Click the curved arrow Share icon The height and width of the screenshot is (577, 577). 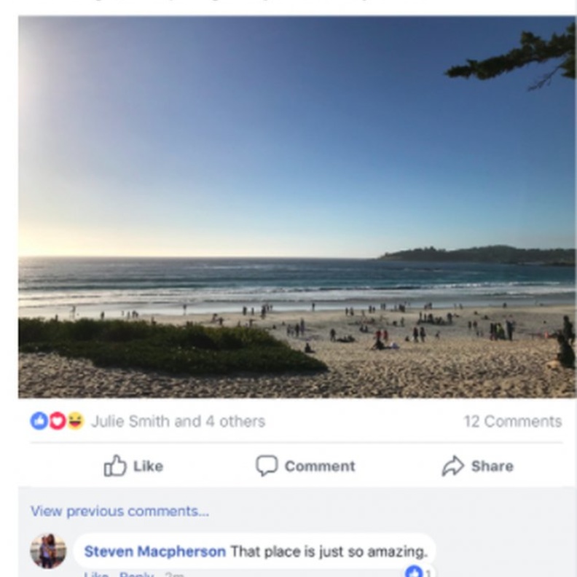(x=452, y=466)
